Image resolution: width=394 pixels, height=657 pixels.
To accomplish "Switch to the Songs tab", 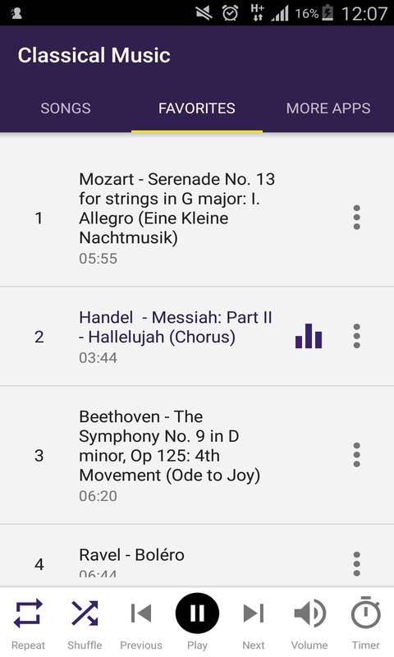I will tap(66, 108).
